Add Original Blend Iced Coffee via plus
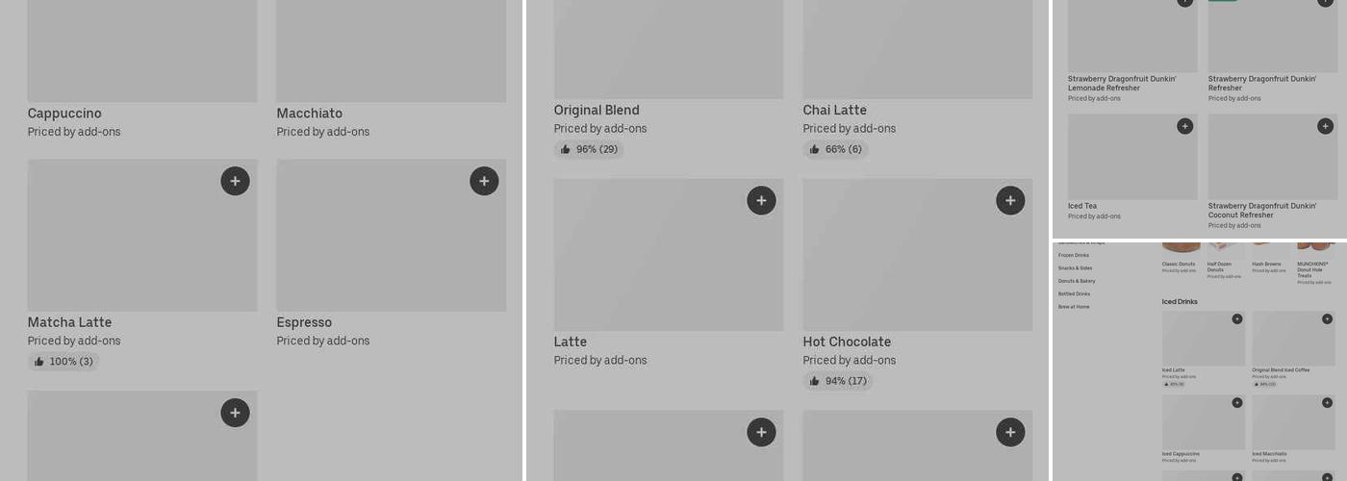The width and height of the screenshot is (1347, 481). (1327, 318)
